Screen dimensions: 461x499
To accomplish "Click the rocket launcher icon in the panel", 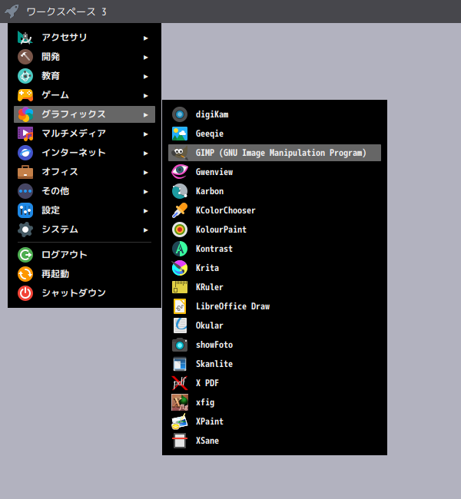I will pos(12,12).
